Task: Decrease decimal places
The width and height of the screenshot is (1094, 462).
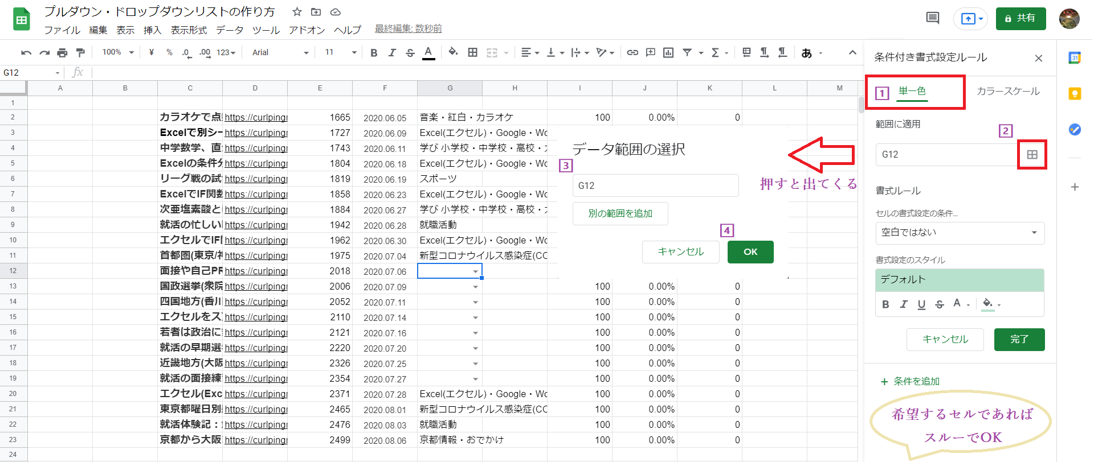Action: pos(186,53)
